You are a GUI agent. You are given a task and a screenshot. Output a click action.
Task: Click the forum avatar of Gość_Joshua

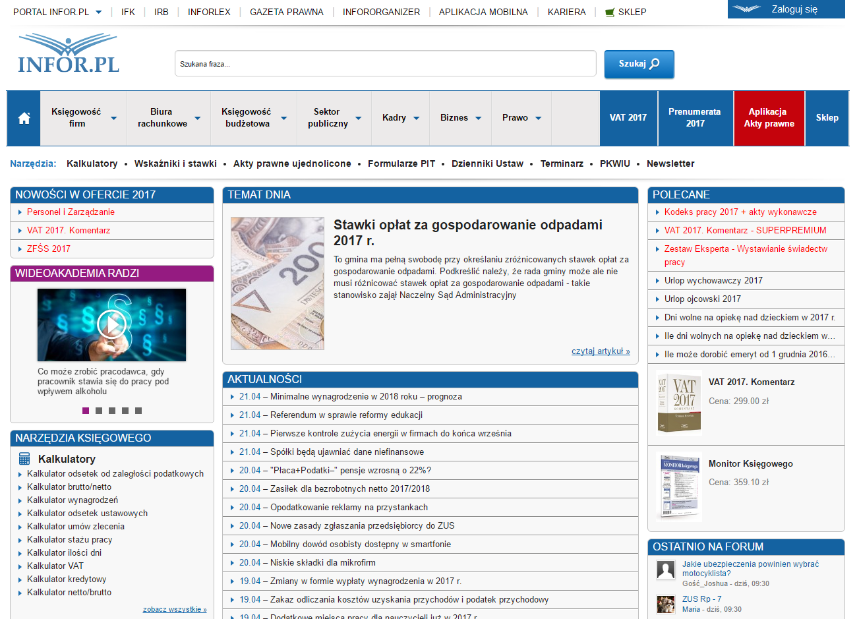pos(666,570)
